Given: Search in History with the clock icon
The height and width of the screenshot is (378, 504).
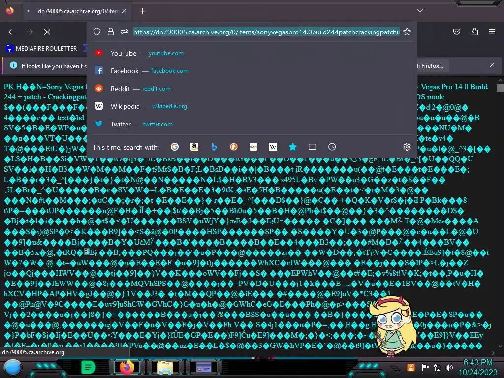Looking at the screenshot, I should tap(332, 147).
